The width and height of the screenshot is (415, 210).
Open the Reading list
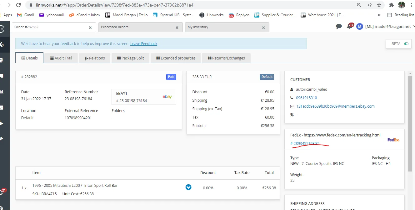(400, 15)
